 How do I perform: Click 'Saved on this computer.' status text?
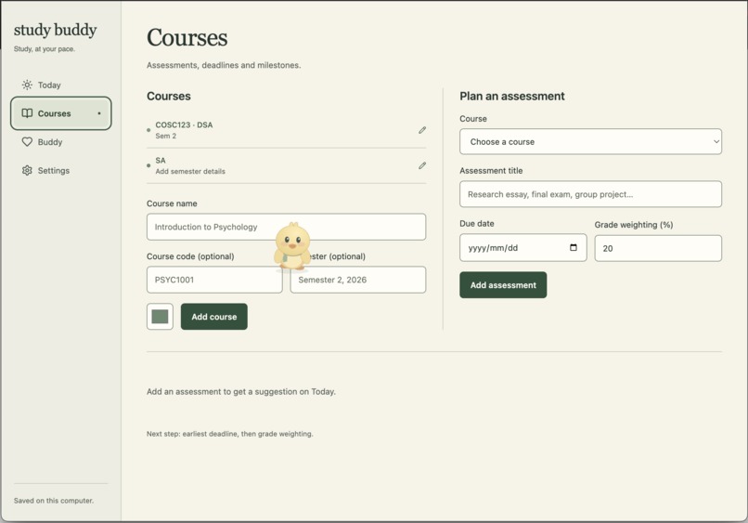[54, 501]
